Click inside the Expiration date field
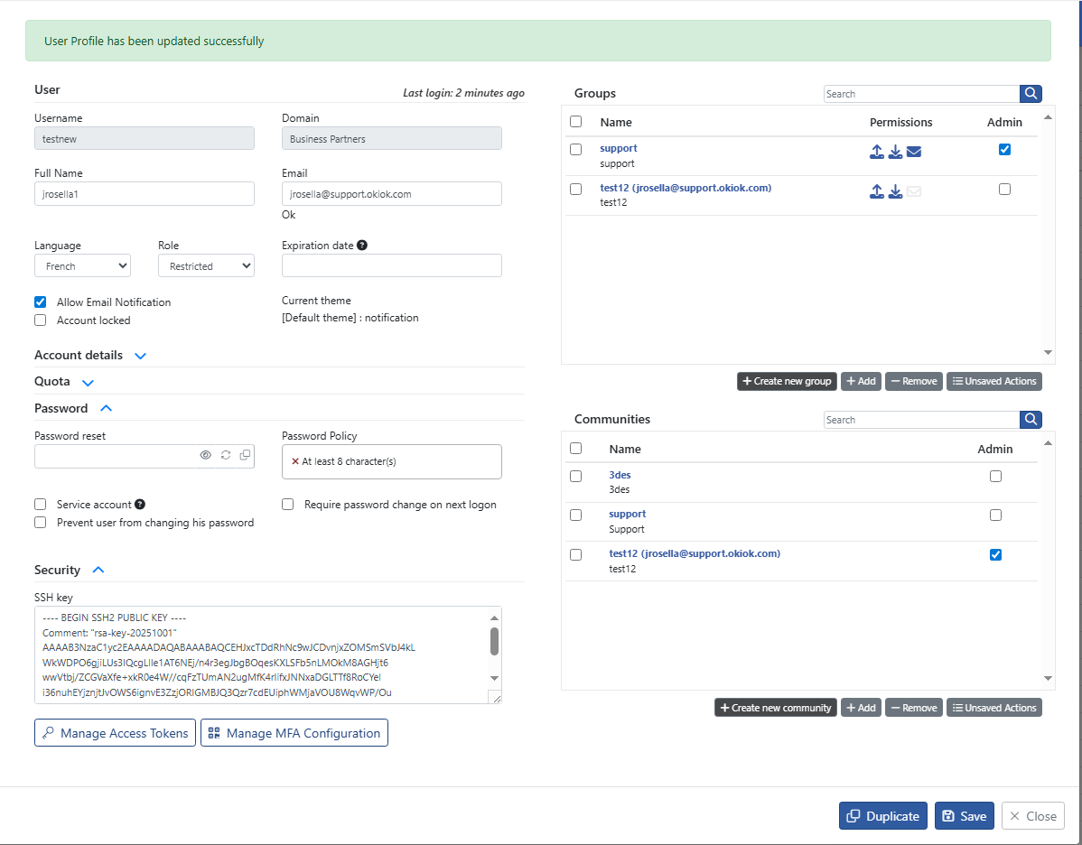Screen dimensions: 1082x845 [x=391, y=265]
